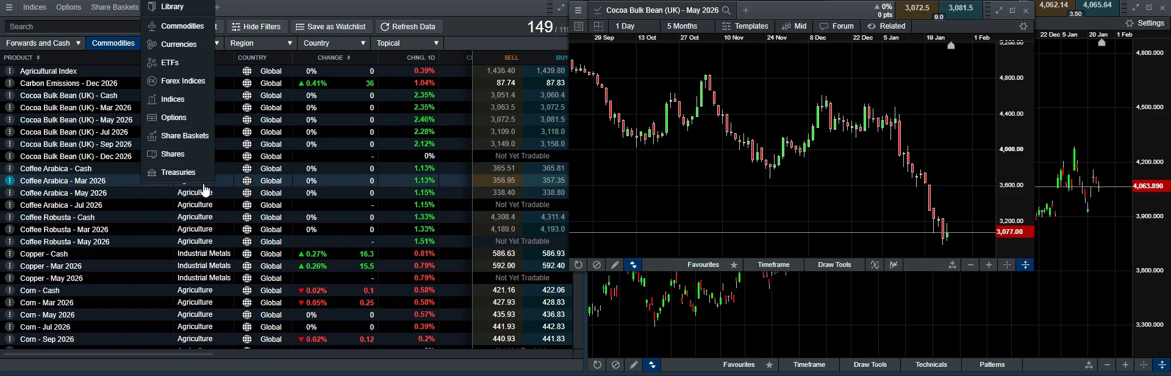Screen dimensions: 1171x376
Task: Expand the Cocoa chart window to fullscreen
Action: (x=999, y=10)
